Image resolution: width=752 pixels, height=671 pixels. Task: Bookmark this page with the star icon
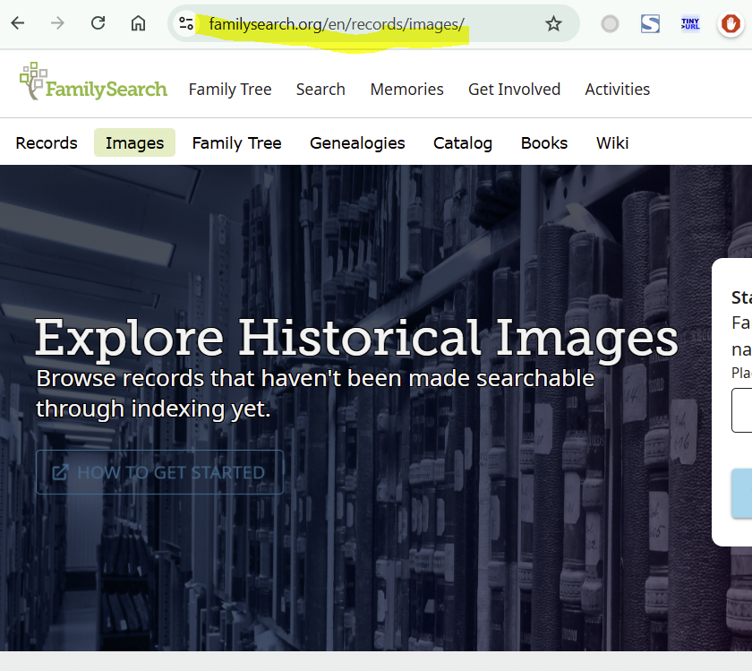553,23
